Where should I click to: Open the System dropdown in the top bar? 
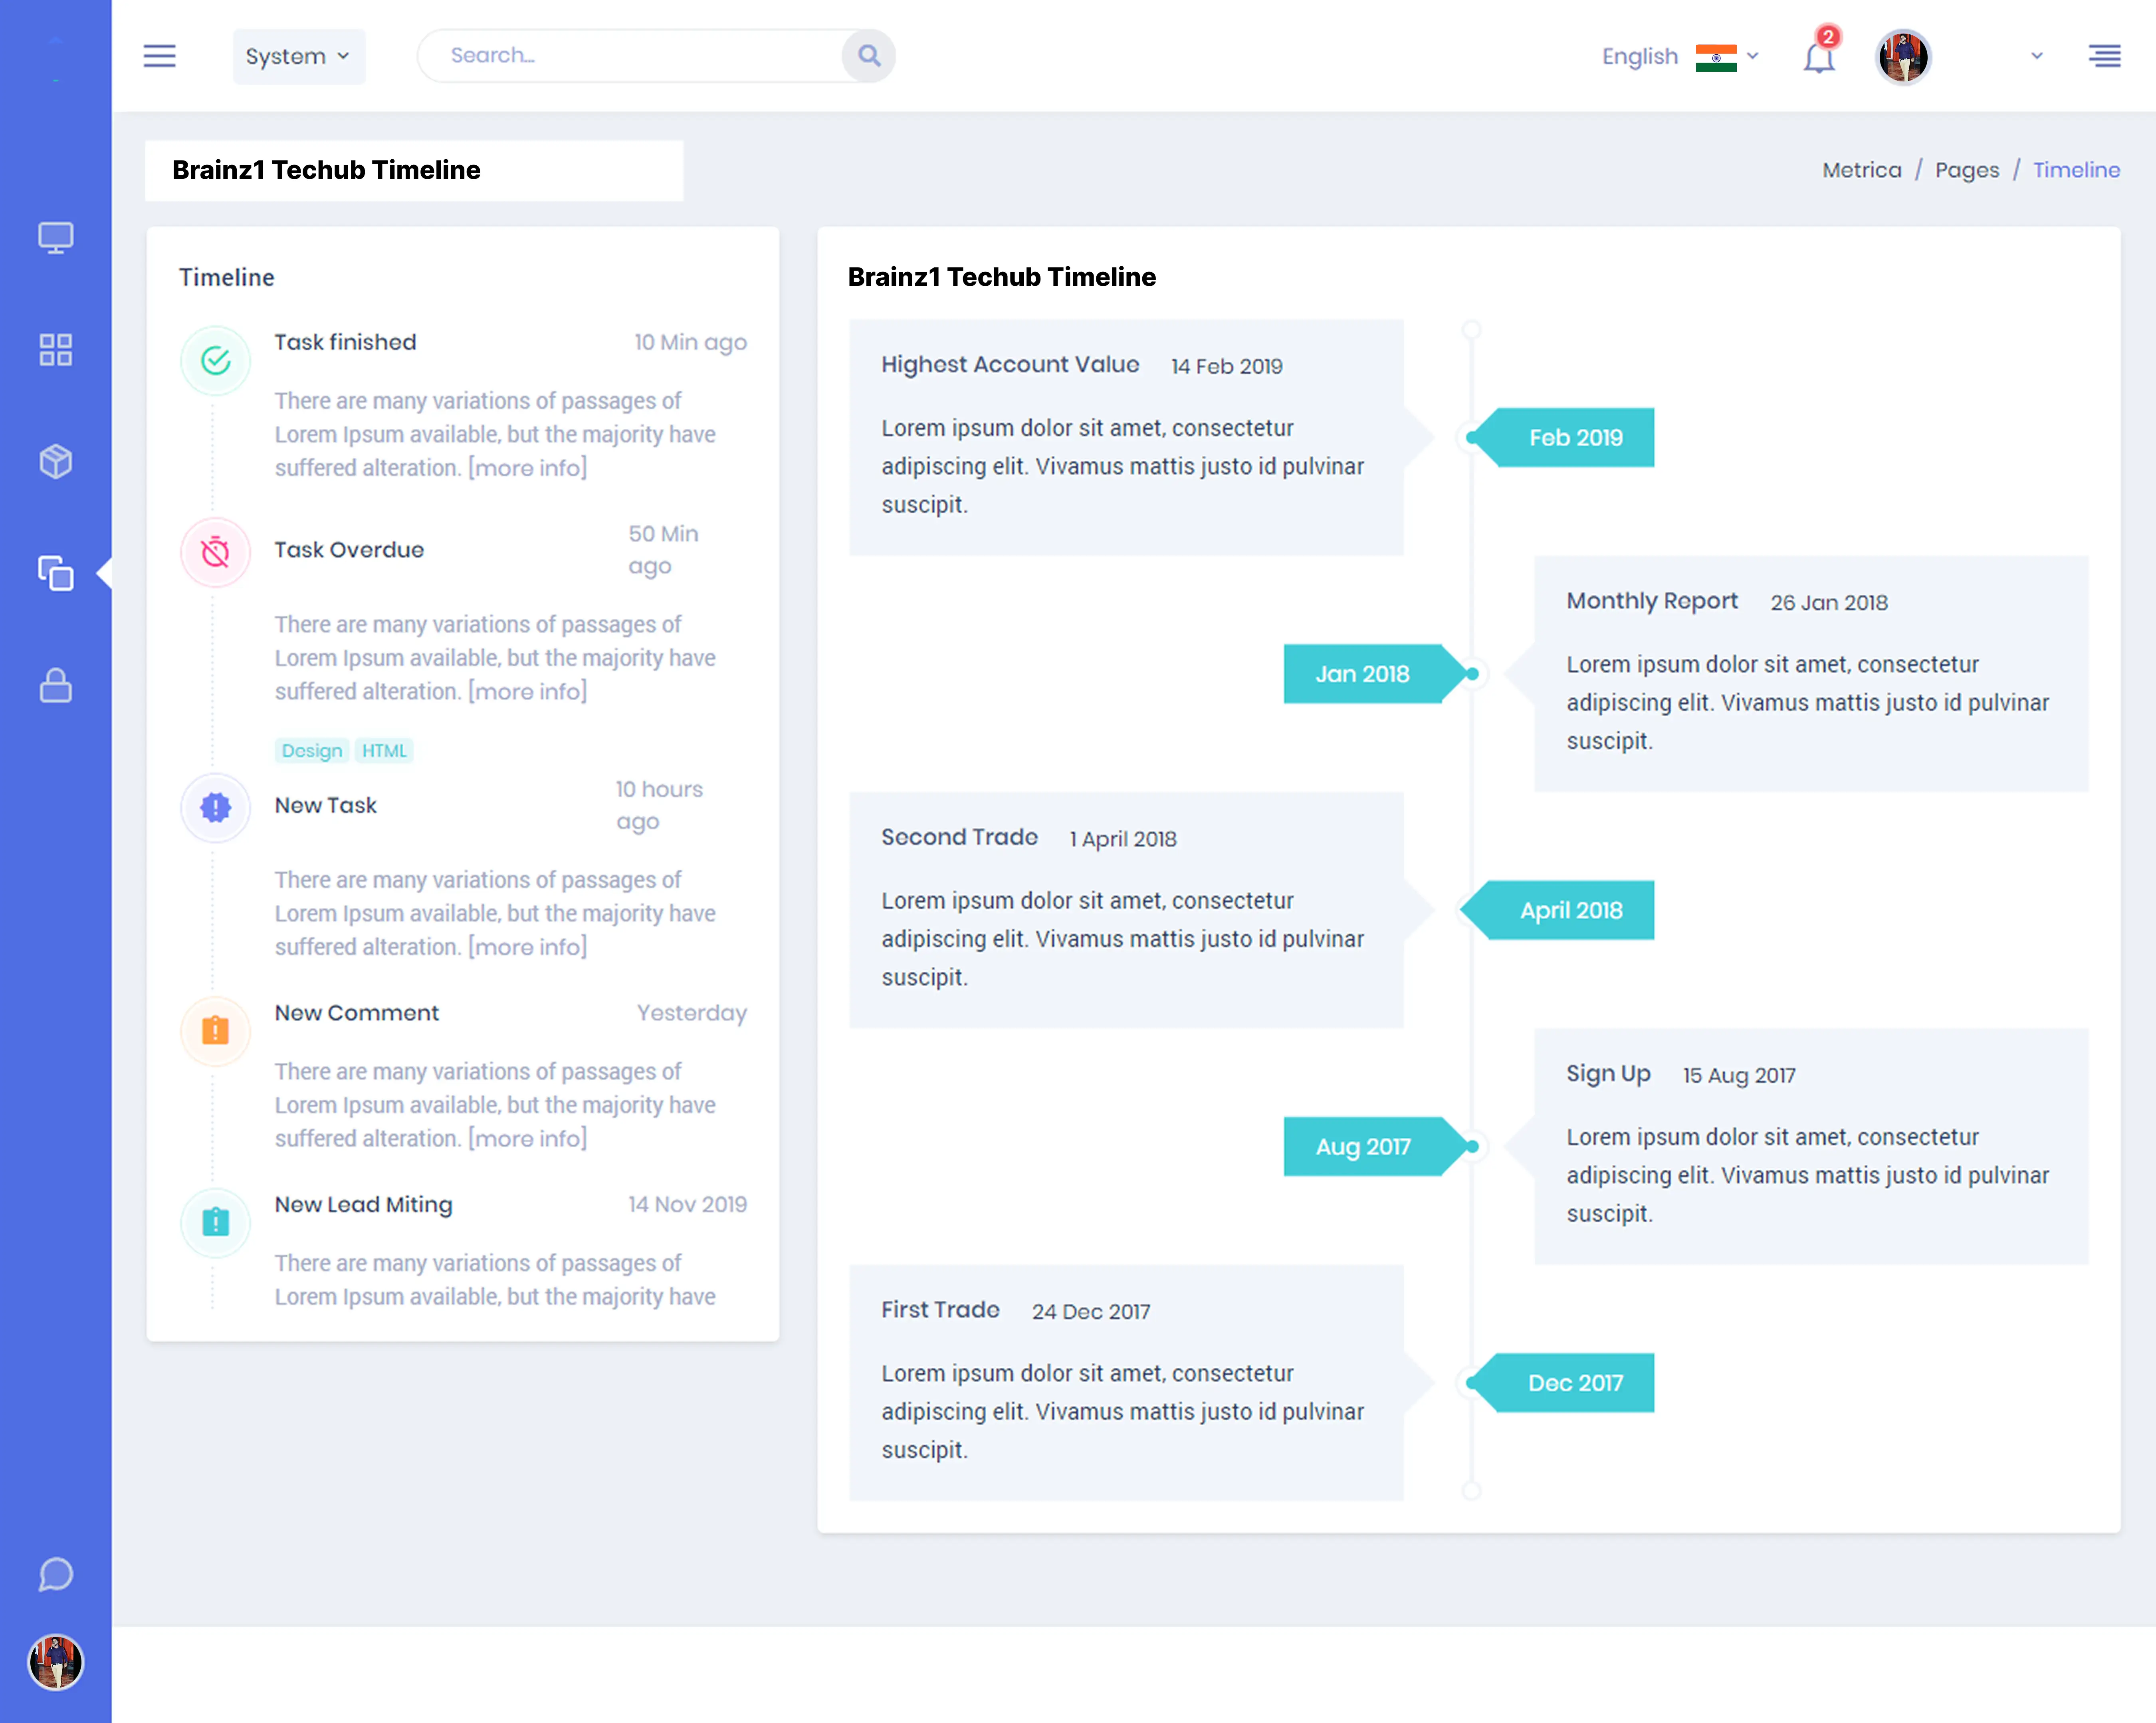click(x=297, y=56)
